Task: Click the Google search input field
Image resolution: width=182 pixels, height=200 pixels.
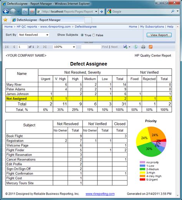Action: [141, 11]
